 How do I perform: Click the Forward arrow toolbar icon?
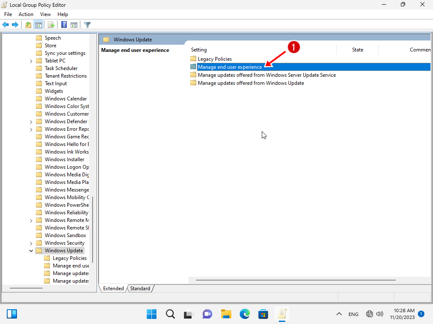[15, 24]
